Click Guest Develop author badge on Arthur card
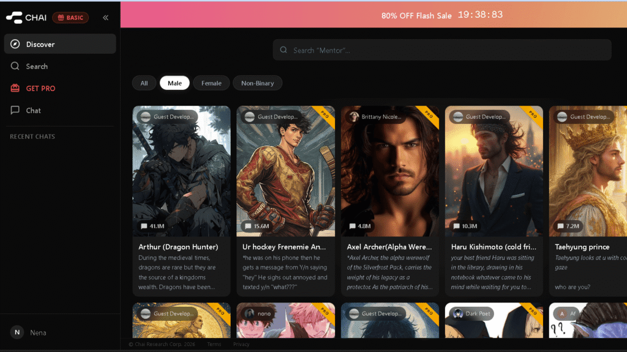The image size is (627, 352). coord(167,117)
